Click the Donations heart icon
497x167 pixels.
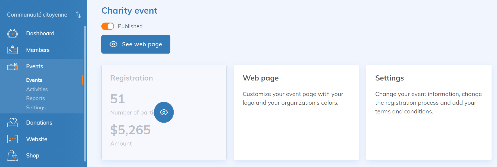point(12,123)
